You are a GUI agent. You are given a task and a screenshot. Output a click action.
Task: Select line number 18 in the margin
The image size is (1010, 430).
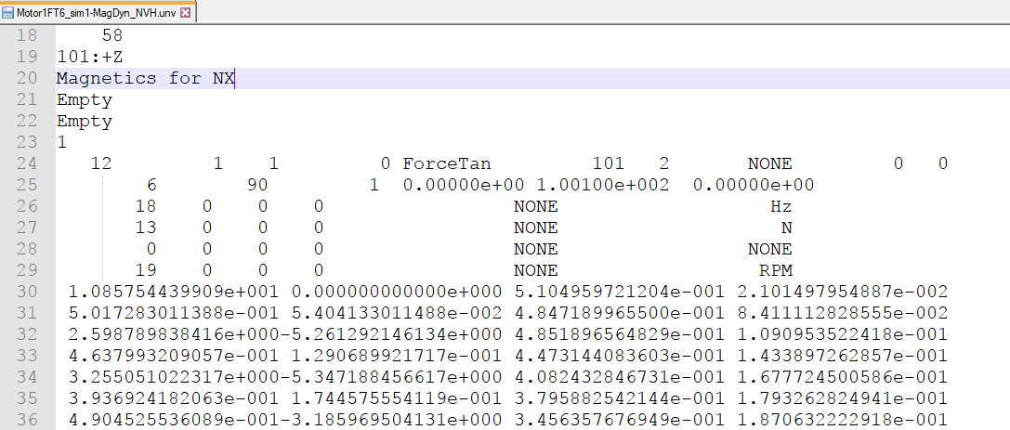(27, 35)
